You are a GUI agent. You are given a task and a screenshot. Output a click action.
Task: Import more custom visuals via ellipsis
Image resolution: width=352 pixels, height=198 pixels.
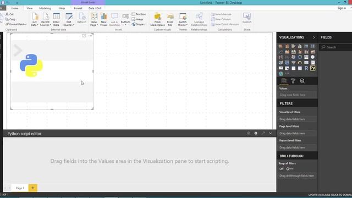(287, 73)
